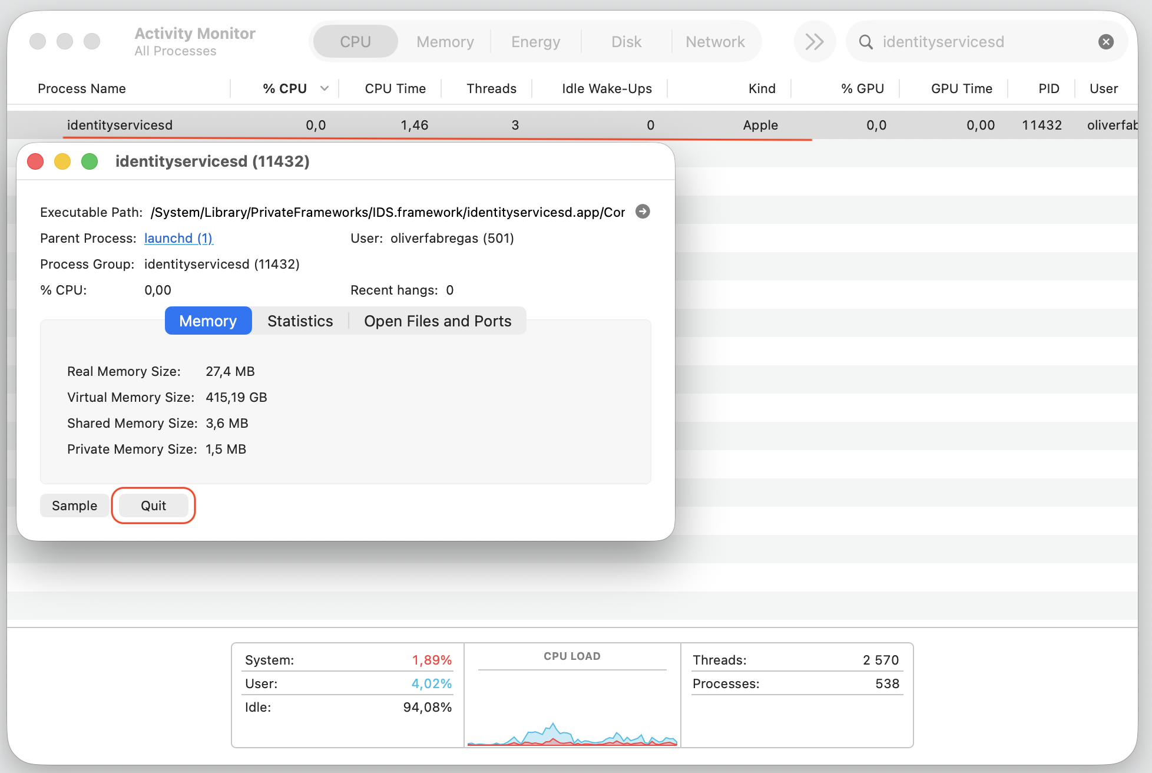Select Open Files and Ports tab
The image size is (1152, 773).
click(x=438, y=321)
